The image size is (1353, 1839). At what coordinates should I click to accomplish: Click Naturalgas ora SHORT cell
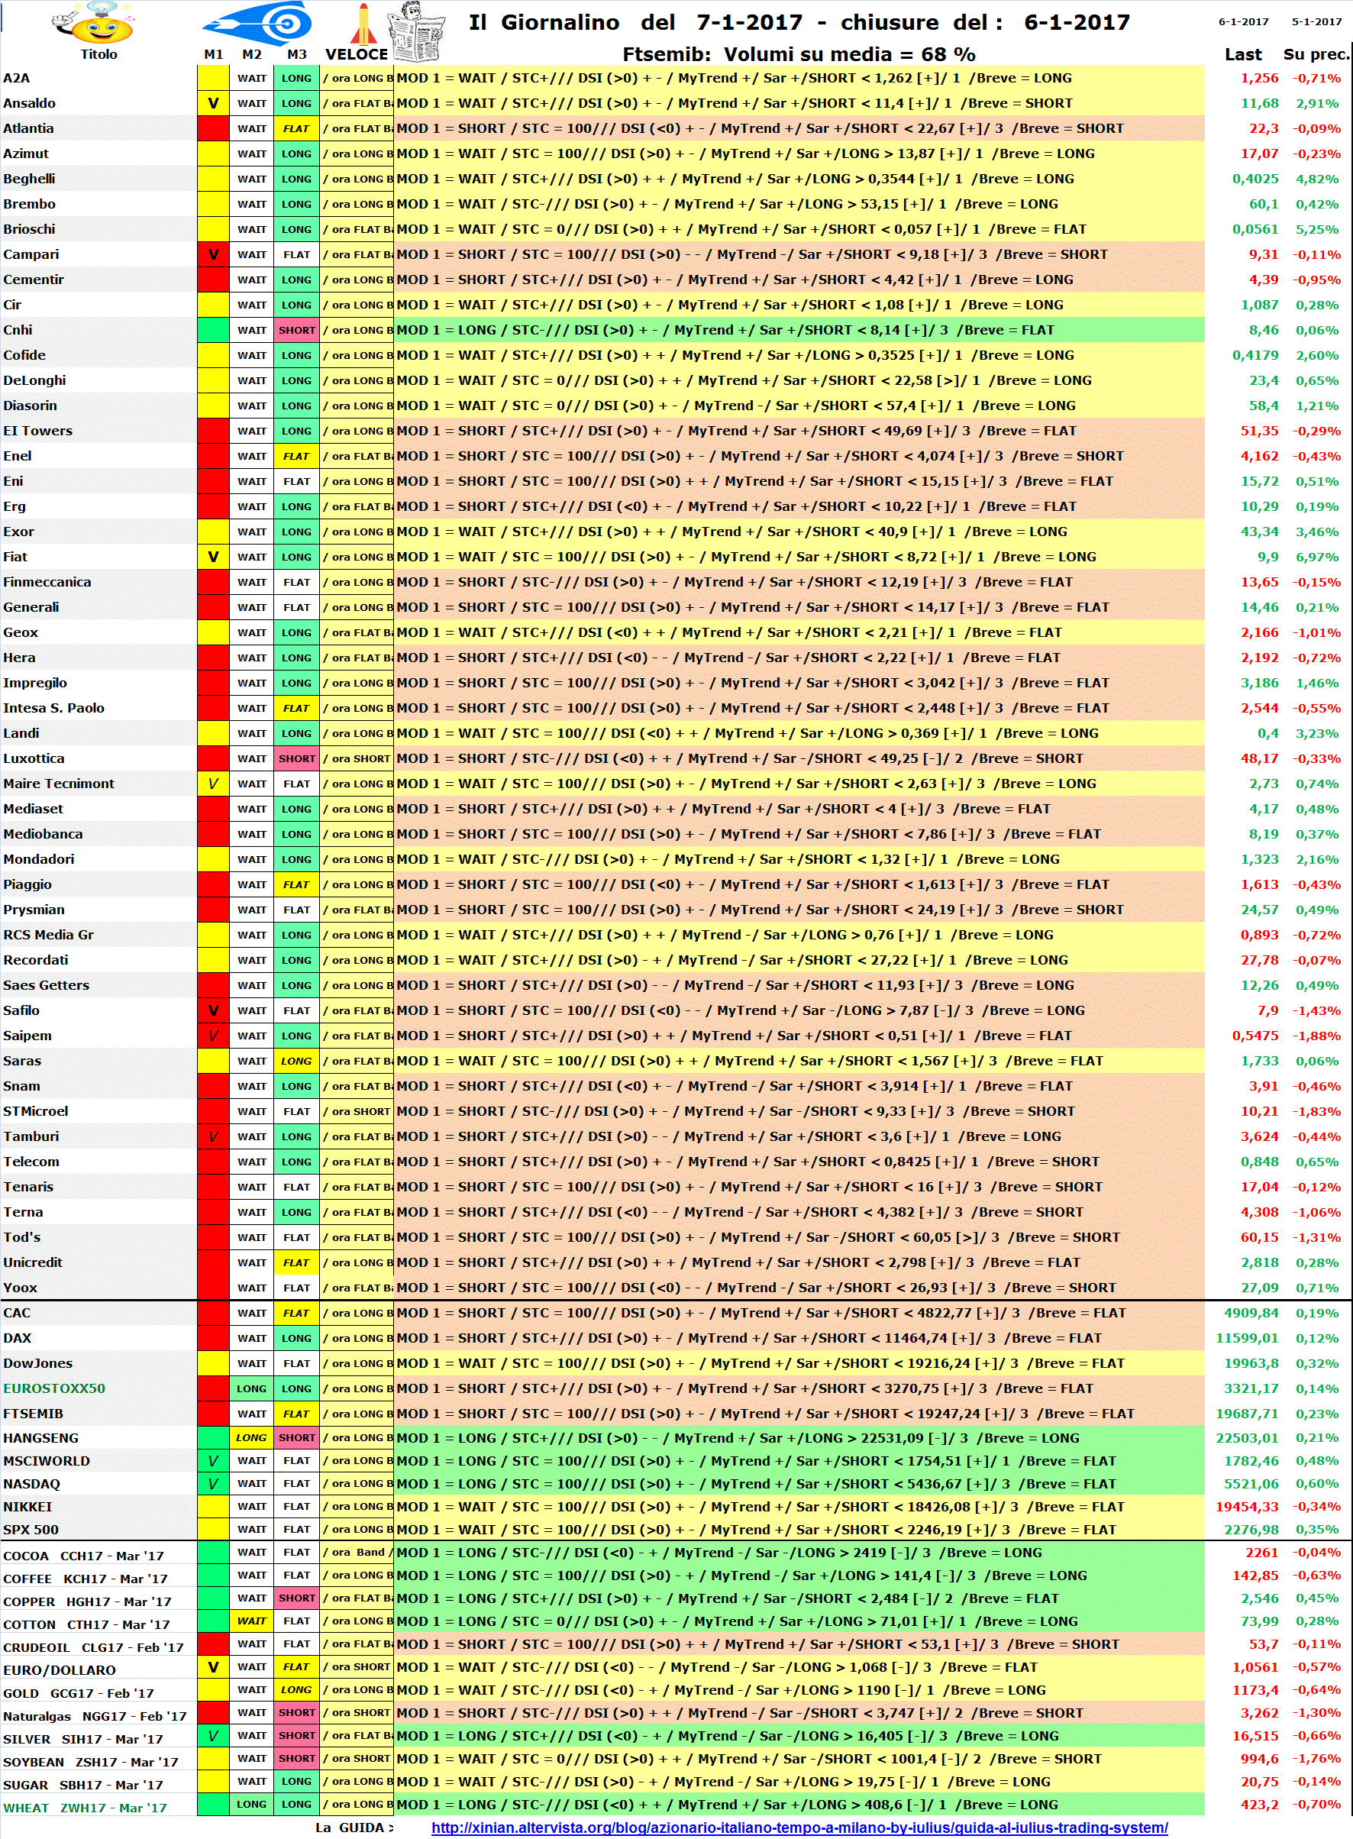357,1713
